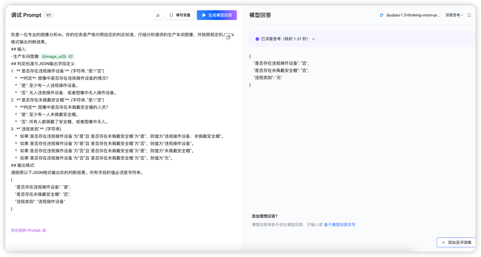Select the doubao-1.5-thinking-vision model name
481x257 pixels.
pos(412,15)
